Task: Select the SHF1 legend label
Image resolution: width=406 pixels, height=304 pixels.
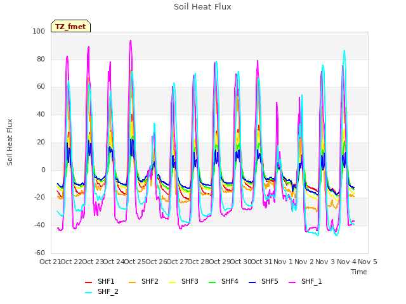Action: (106, 281)
